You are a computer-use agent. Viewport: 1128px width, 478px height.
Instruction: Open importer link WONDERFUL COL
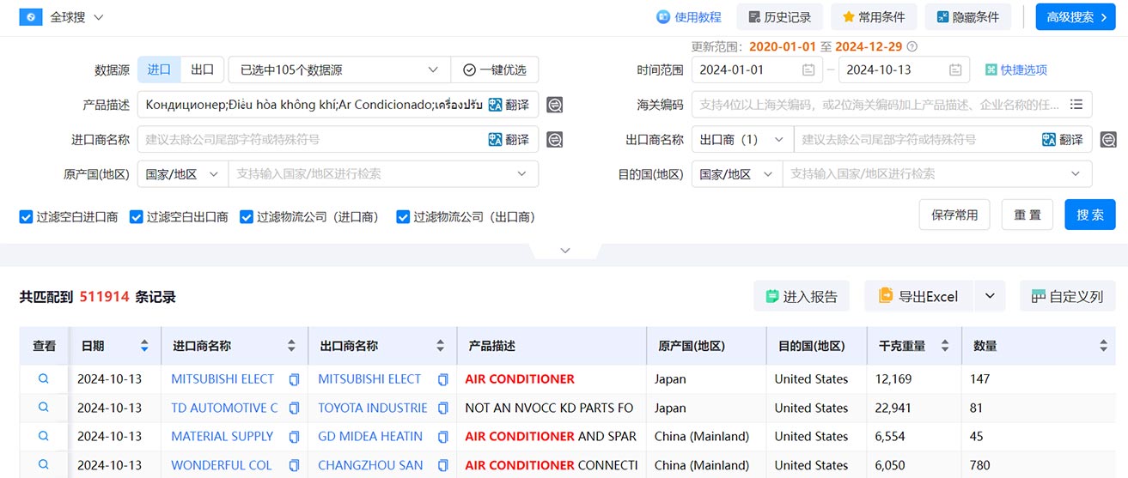click(221, 465)
